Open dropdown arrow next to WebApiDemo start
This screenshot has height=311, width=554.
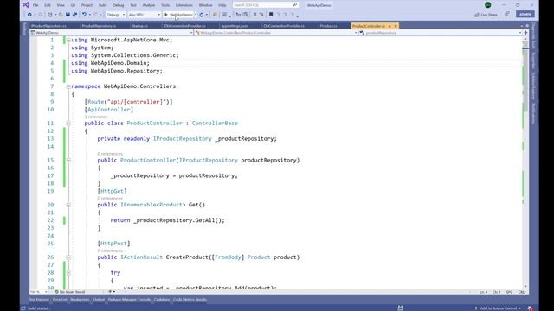click(x=196, y=15)
